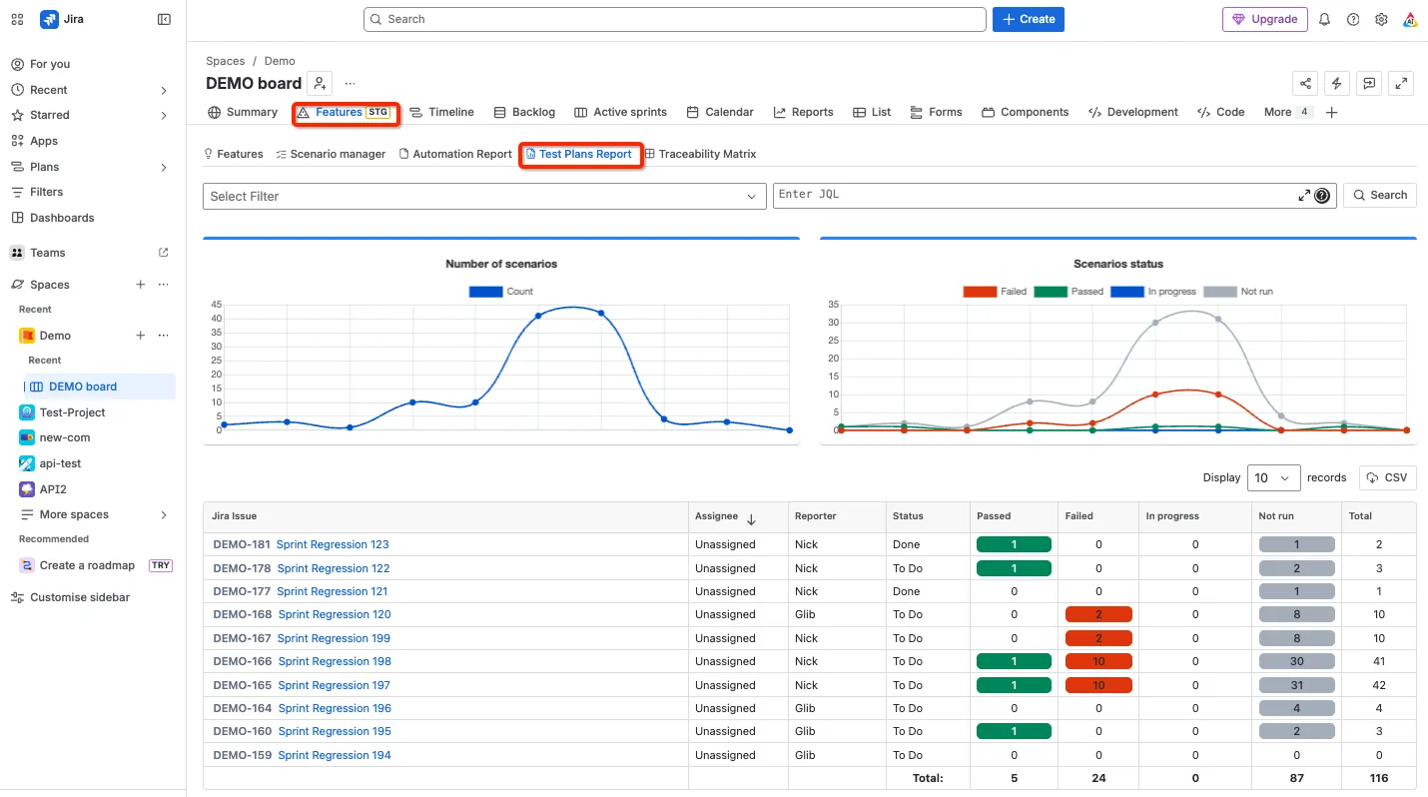
Task: Toggle the Failed legend in Scenarios status
Action: [x=995, y=292]
